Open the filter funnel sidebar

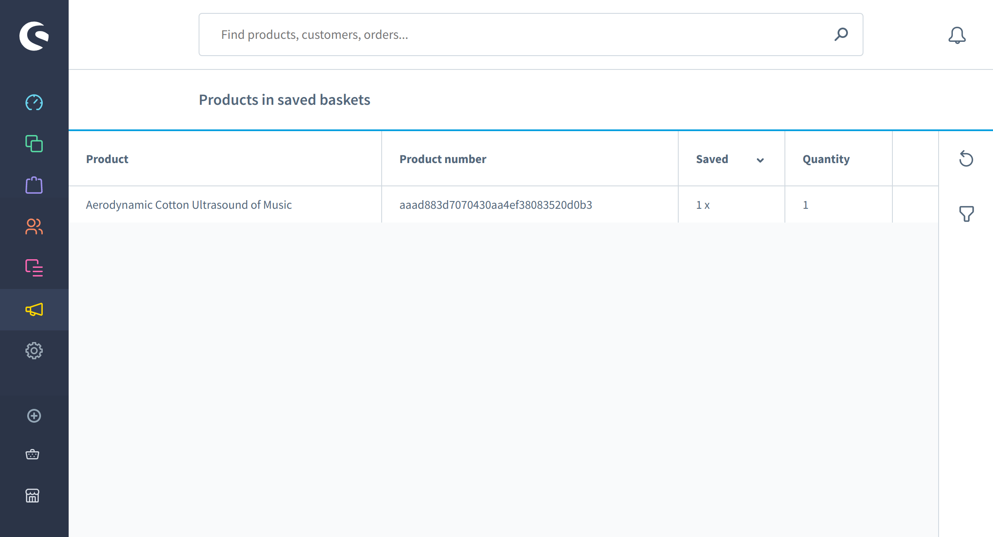(966, 214)
